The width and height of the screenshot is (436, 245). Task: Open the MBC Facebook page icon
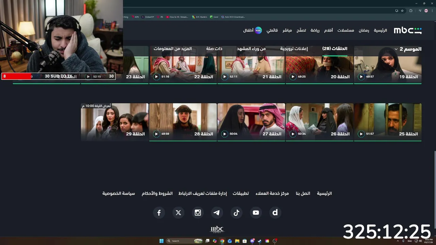pyautogui.click(x=159, y=213)
